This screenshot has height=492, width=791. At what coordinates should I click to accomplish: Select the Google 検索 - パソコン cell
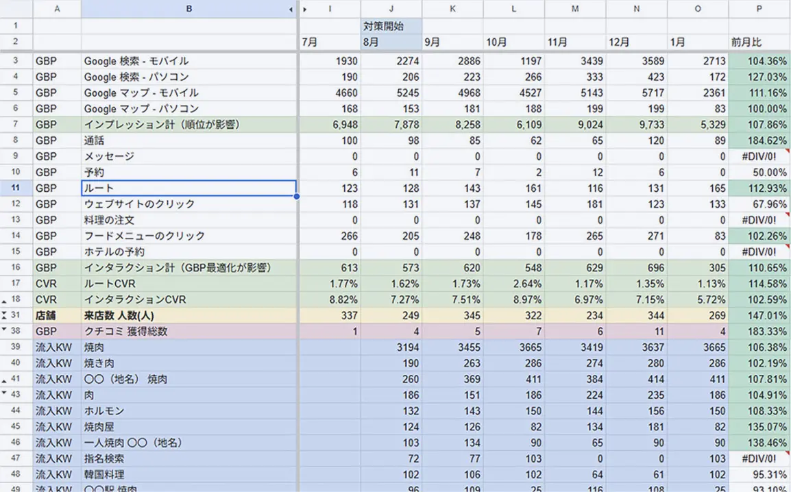pyautogui.click(x=188, y=77)
